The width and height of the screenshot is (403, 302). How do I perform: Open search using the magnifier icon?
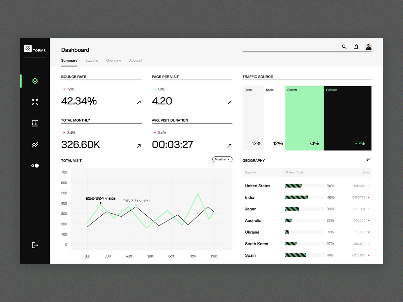344,47
